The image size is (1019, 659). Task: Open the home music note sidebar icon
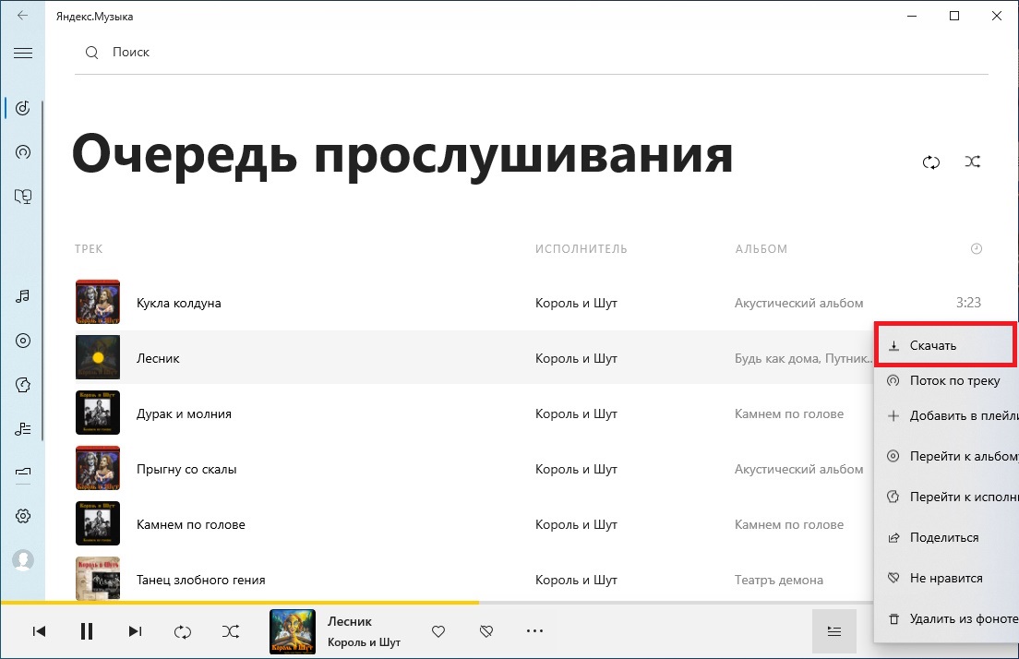tap(23, 108)
